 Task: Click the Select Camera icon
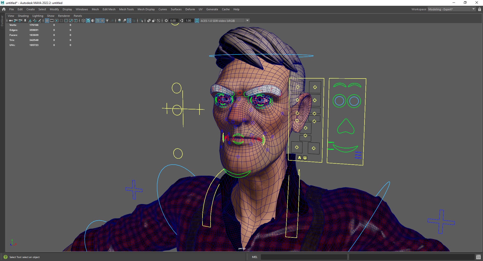pyautogui.click(x=11, y=21)
